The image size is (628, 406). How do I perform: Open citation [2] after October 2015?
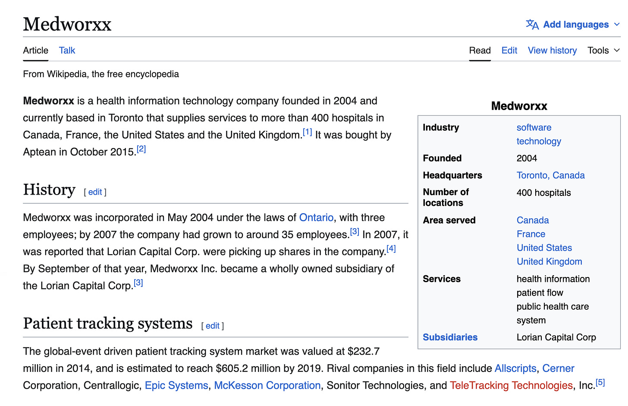coord(141,149)
